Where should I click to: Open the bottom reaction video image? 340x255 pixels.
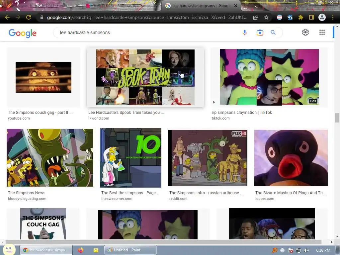coord(272,224)
